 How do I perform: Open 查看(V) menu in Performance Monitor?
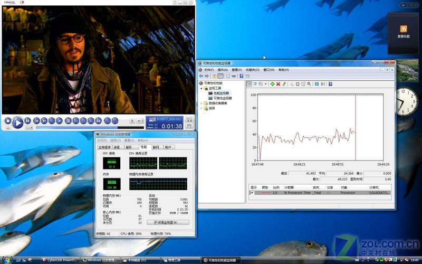(236, 70)
